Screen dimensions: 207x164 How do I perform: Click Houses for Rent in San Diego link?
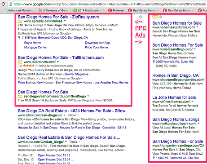80,128
